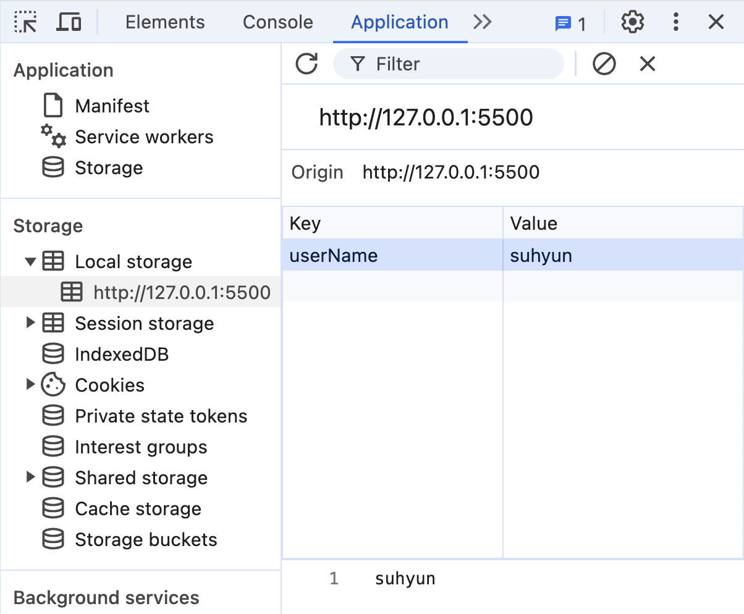Image resolution: width=744 pixels, height=614 pixels.
Task: Switch to the Console tab
Action: pyautogui.click(x=277, y=22)
